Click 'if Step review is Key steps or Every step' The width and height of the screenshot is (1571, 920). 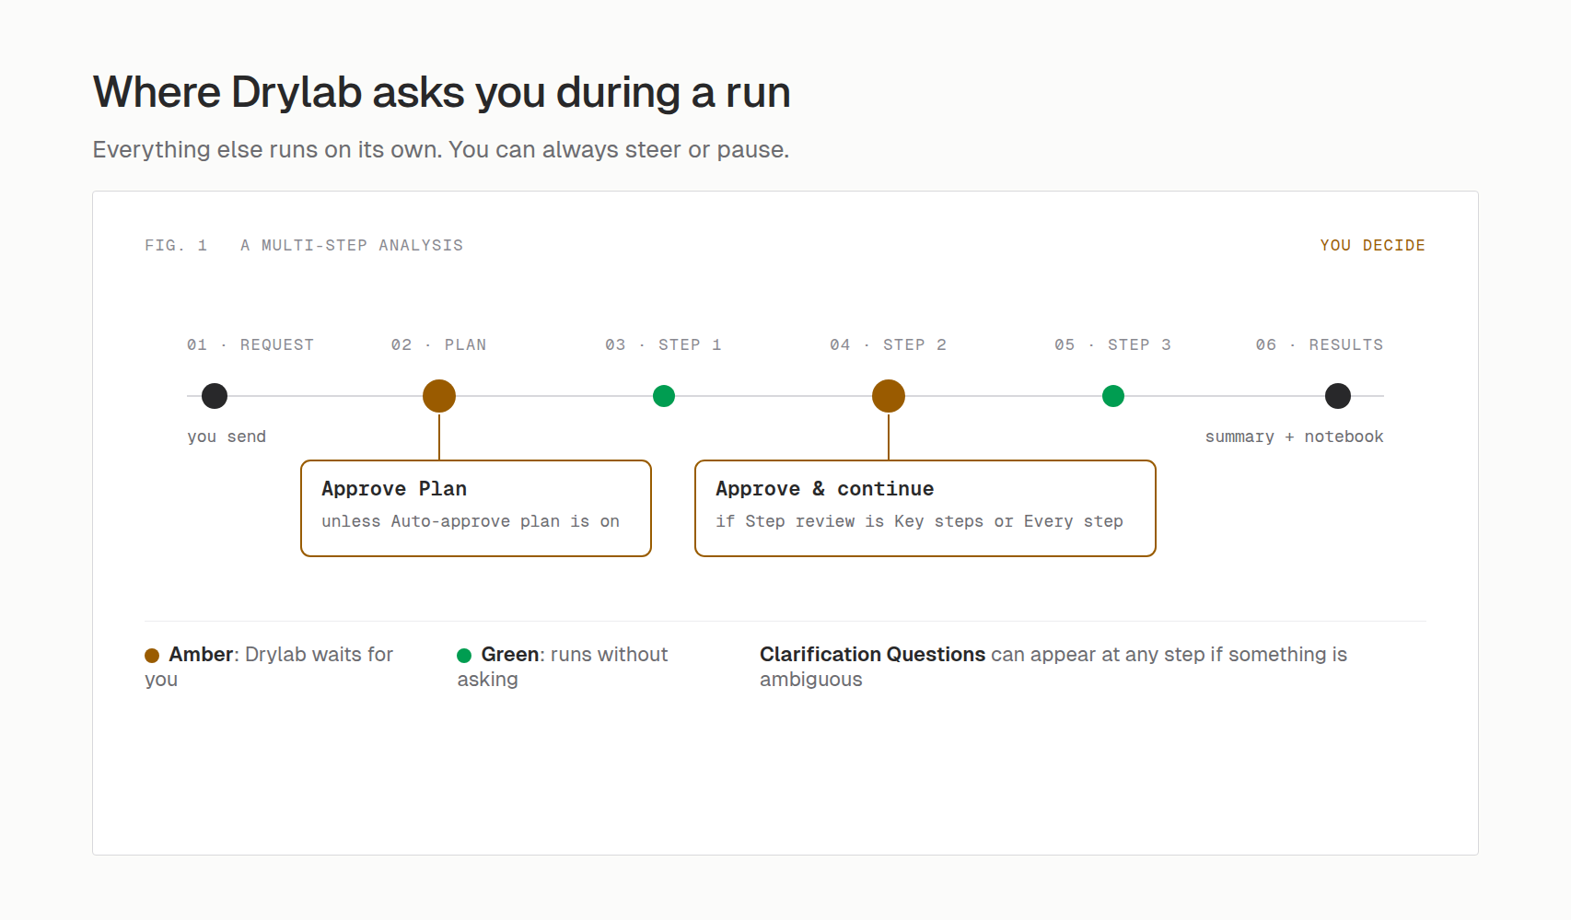(920, 521)
